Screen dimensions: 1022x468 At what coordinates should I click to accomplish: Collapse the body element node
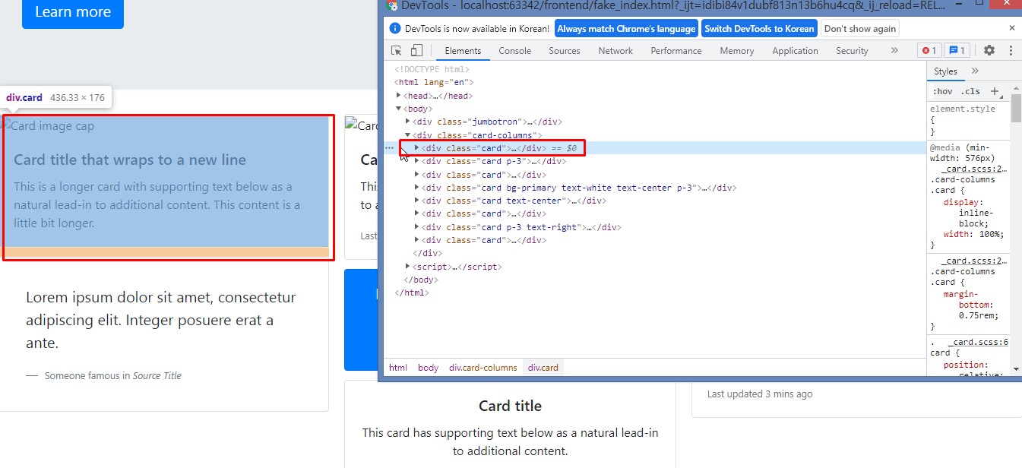(400, 109)
